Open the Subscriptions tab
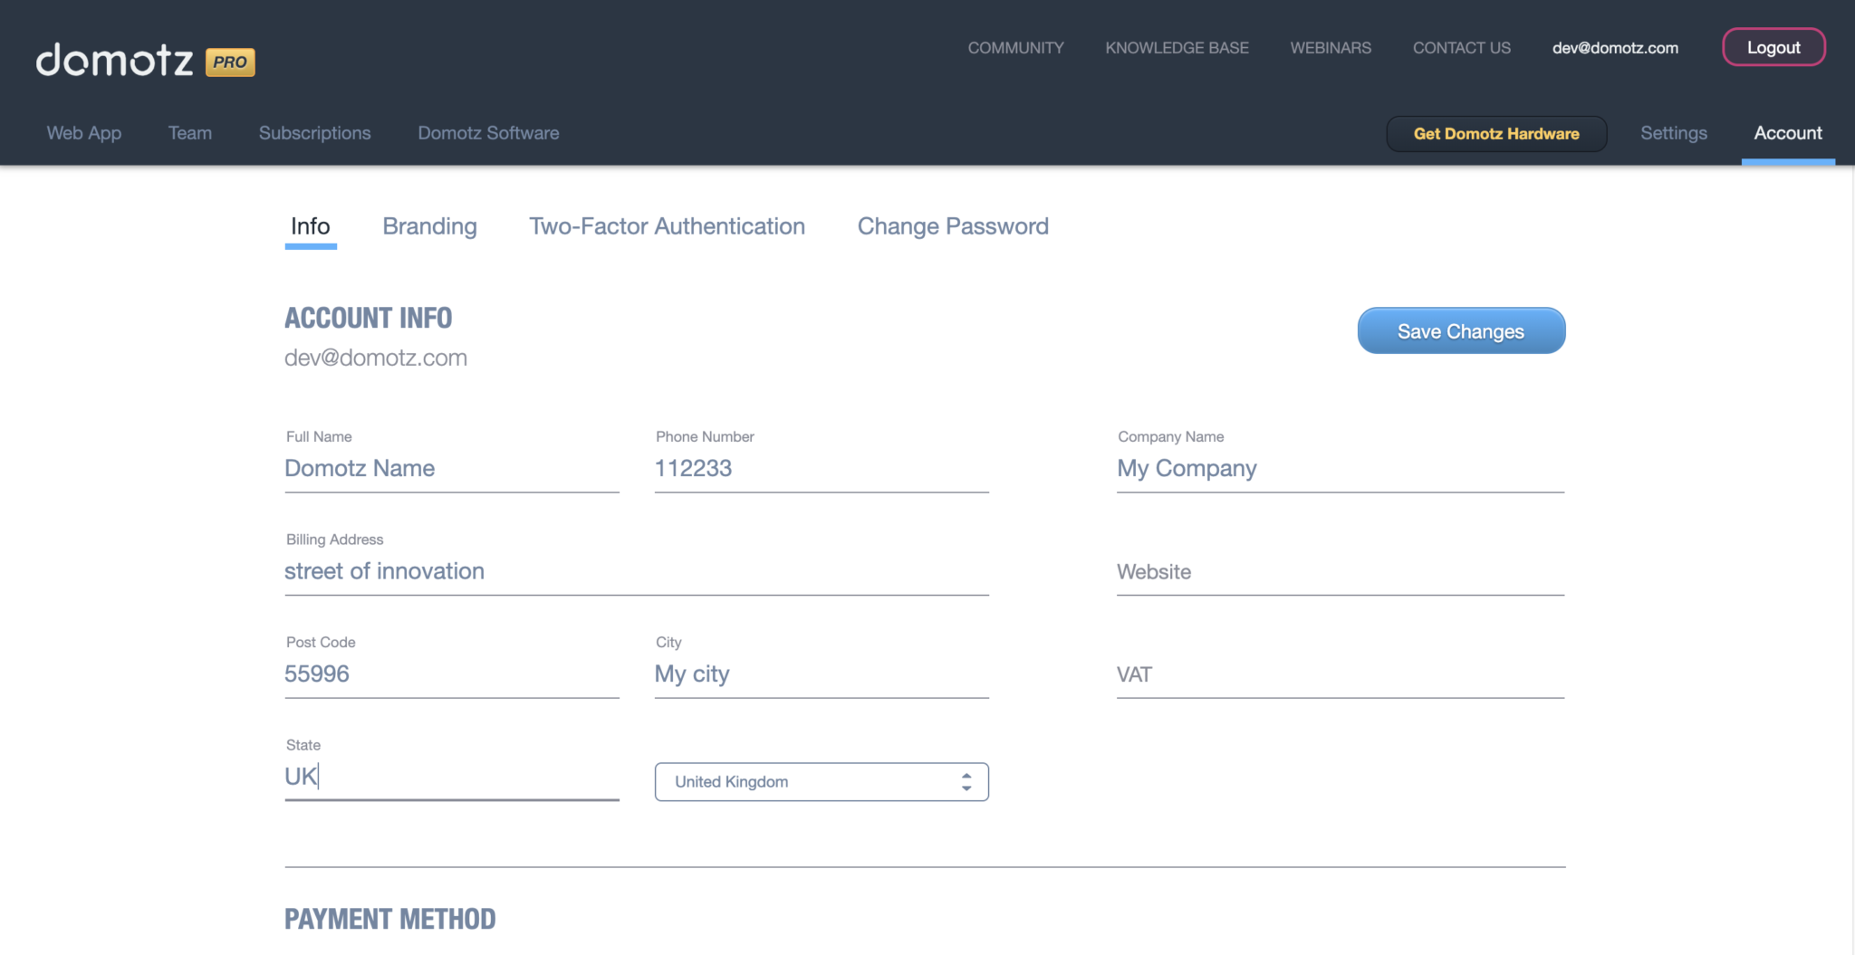 [314, 133]
